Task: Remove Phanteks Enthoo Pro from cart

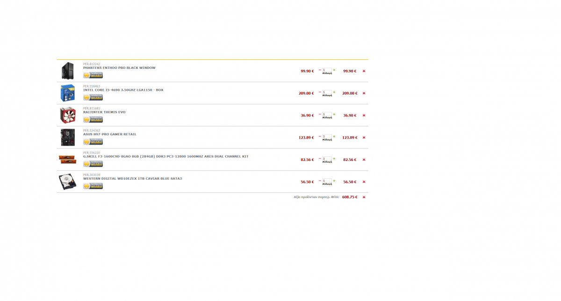Action: point(364,71)
